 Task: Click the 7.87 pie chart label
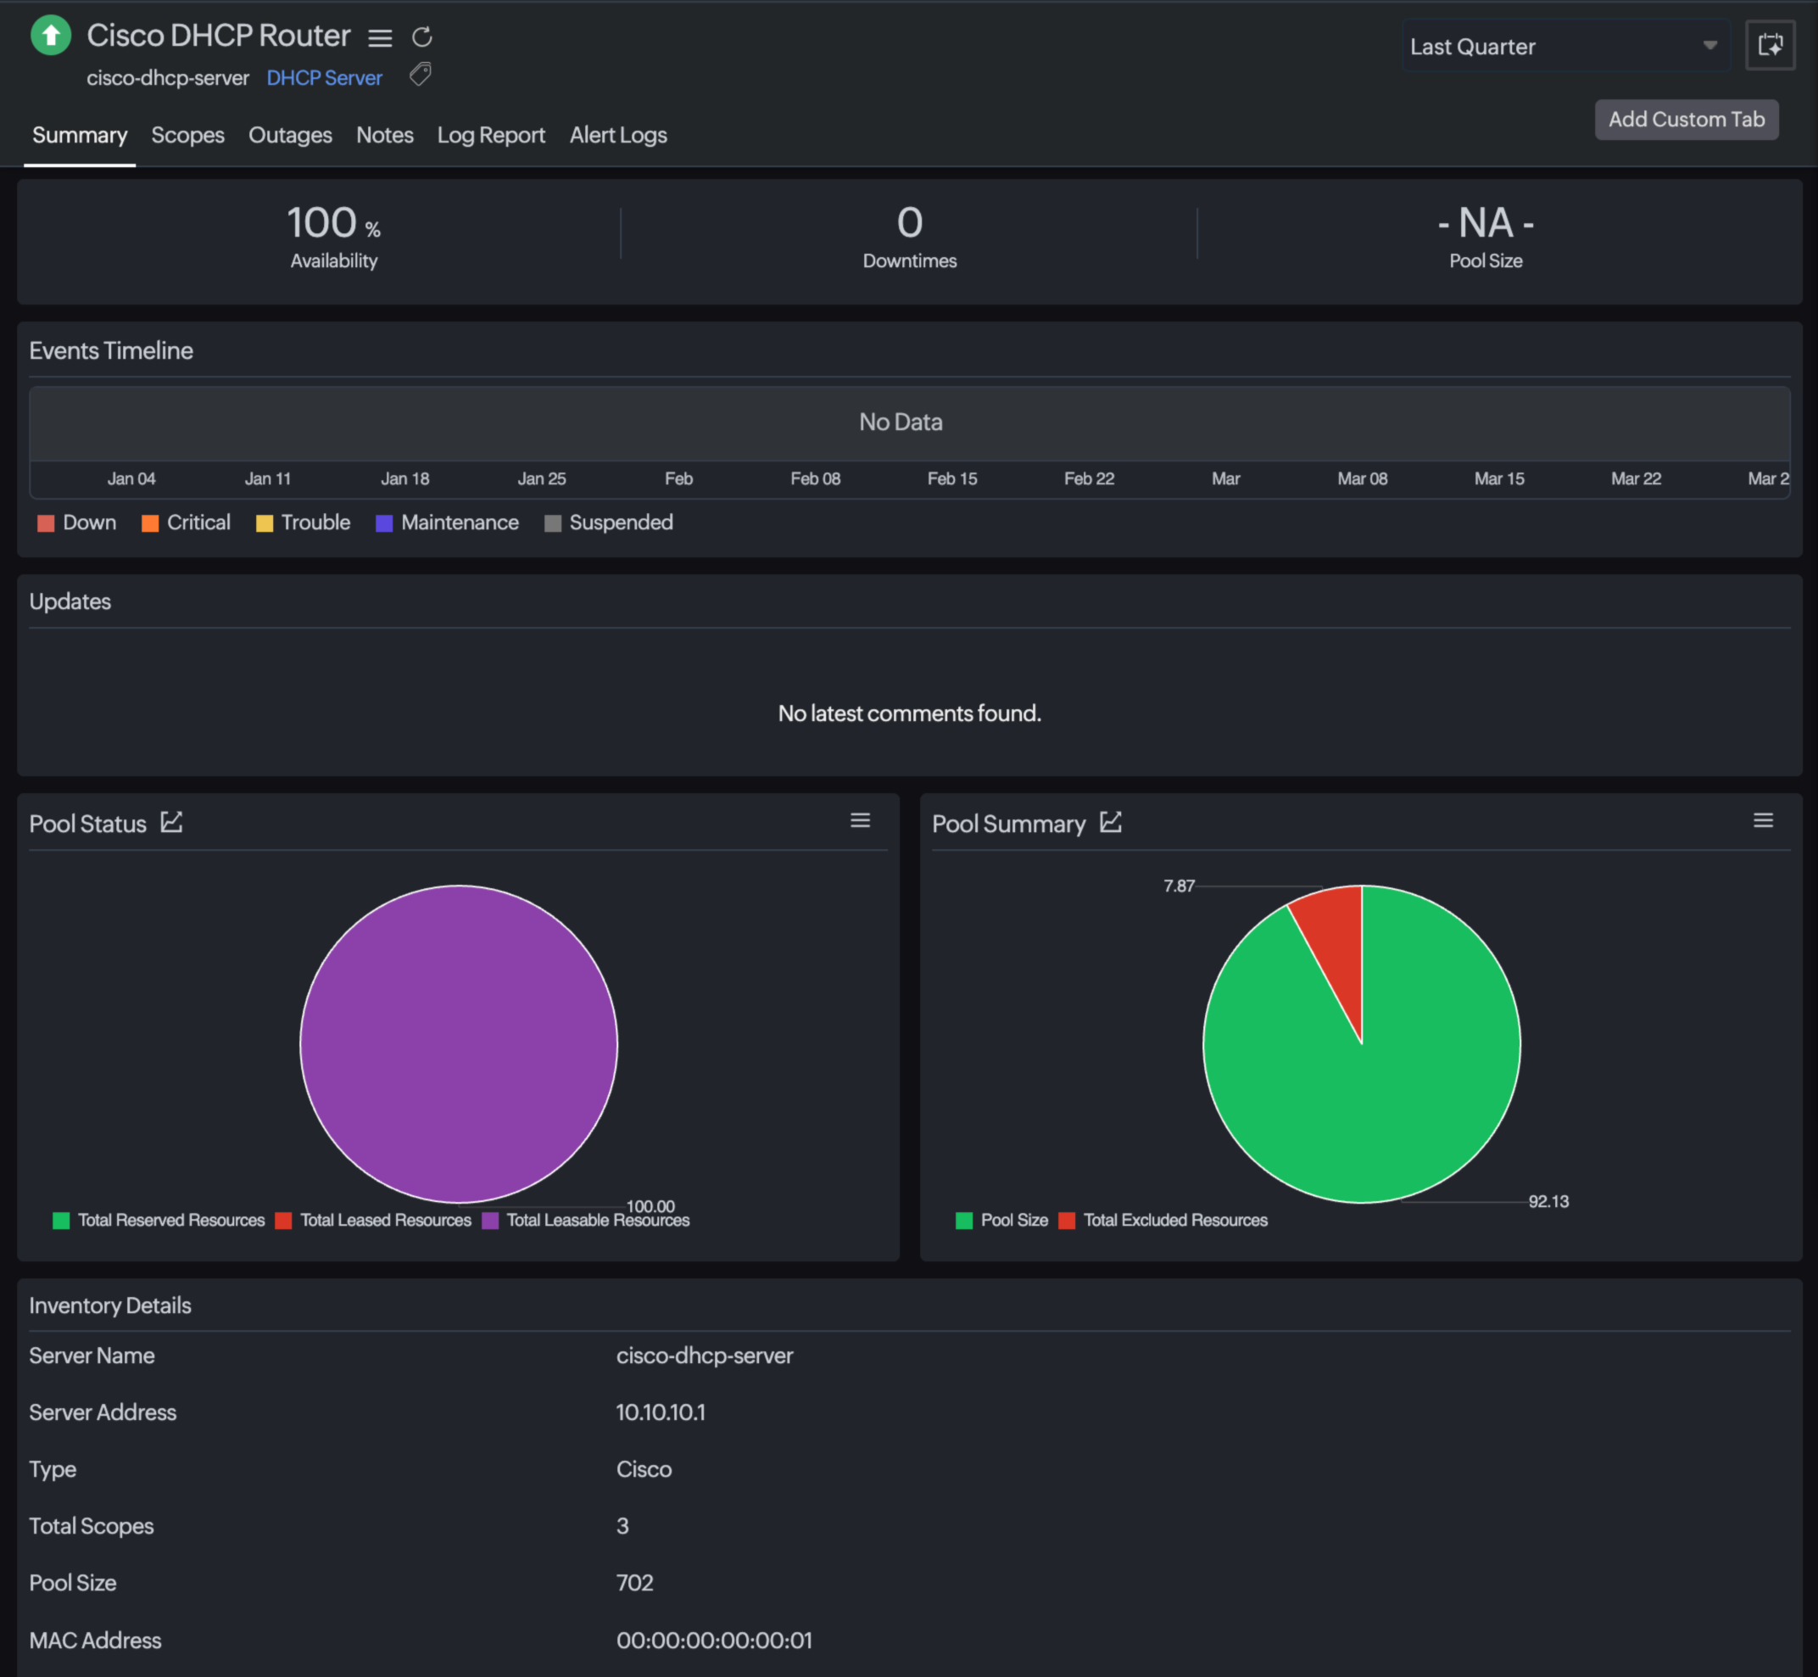[x=1179, y=886]
